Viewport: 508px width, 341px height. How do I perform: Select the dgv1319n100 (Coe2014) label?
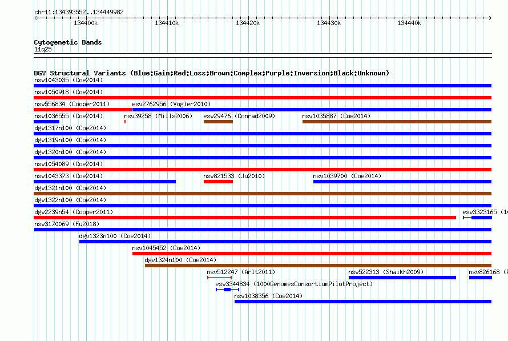[x=70, y=140]
